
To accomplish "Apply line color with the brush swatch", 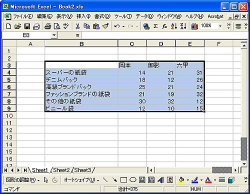I will click(x=195, y=180).
